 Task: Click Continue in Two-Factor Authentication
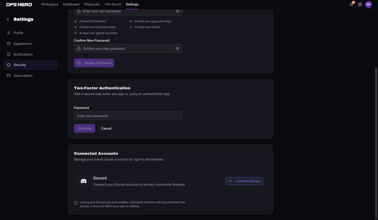(85, 129)
